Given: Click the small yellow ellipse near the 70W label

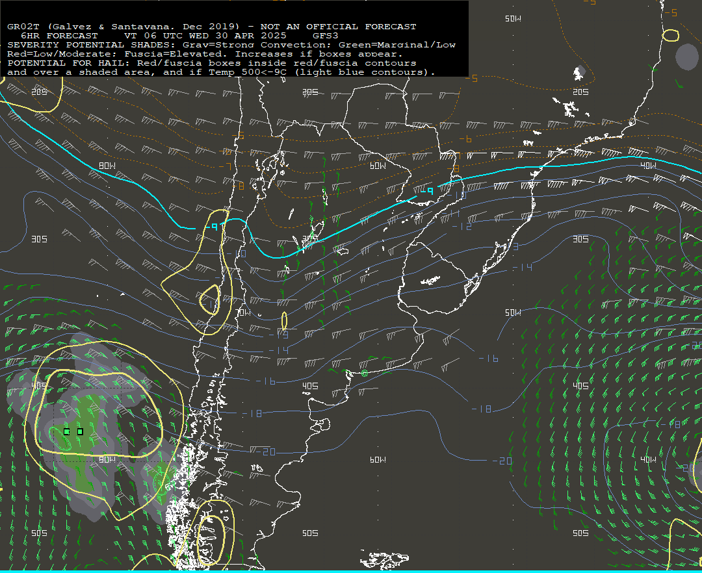Looking at the screenshot, I should coord(284,321).
